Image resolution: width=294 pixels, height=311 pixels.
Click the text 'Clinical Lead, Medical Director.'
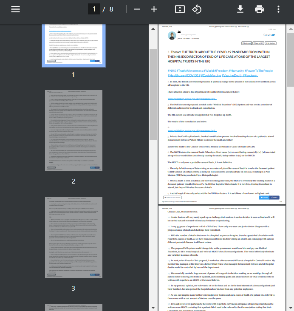coord(183,212)
